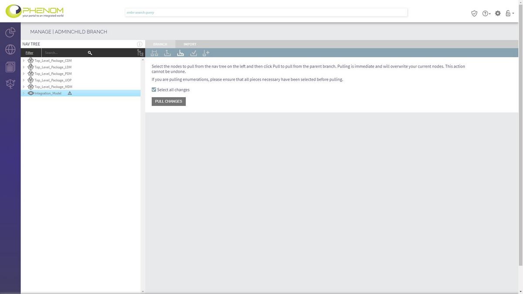Click the Integration_Model layered icon

click(x=31, y=93)
